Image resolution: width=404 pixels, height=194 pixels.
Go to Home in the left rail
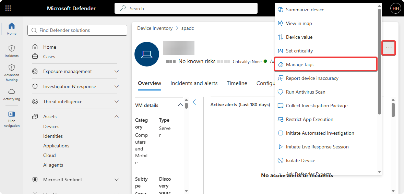(12, 28)
